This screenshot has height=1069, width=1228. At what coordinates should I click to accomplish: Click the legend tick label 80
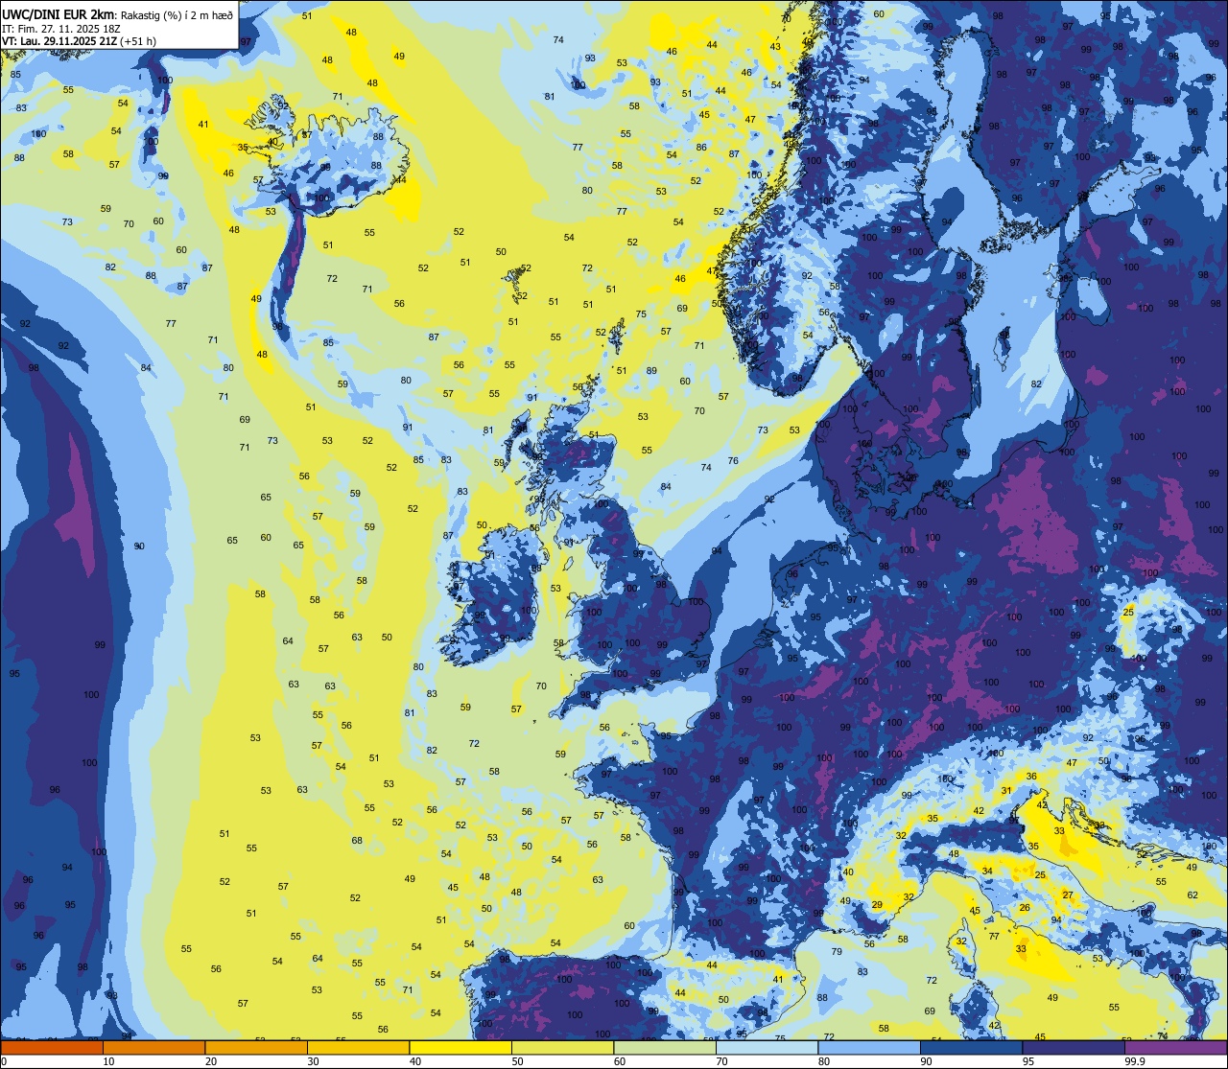[x=823, y=1061]
